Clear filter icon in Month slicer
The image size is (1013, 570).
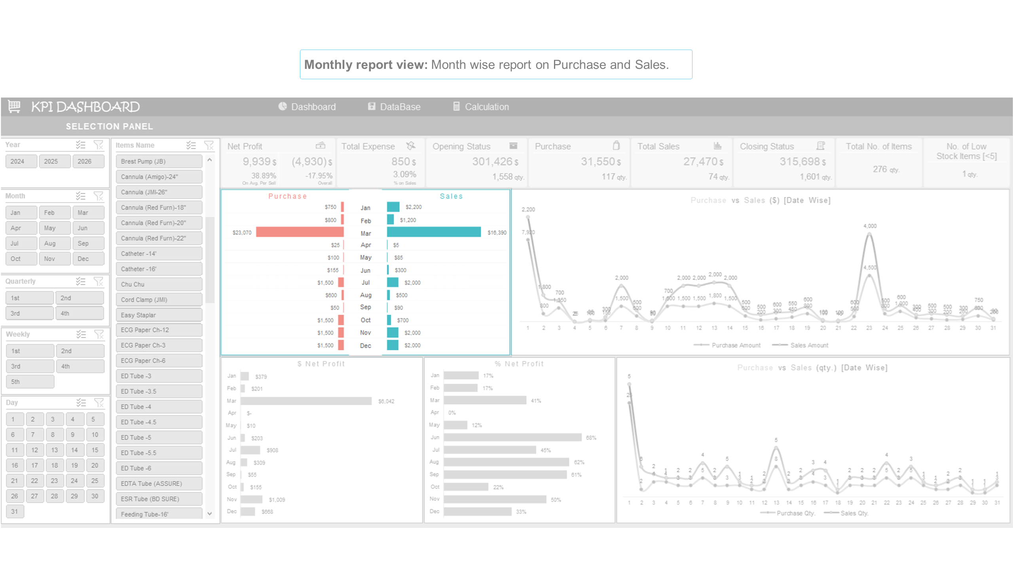98,196
